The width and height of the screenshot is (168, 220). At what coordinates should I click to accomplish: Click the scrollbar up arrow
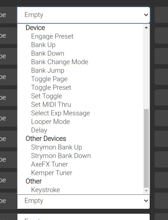(x=146, y=27)
